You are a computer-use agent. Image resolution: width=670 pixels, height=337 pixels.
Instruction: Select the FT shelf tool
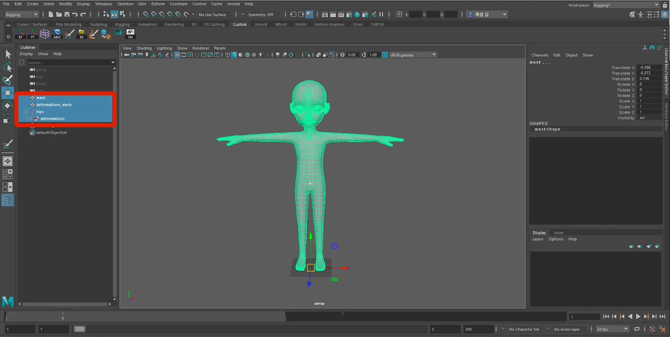click(x=33, y=34)
